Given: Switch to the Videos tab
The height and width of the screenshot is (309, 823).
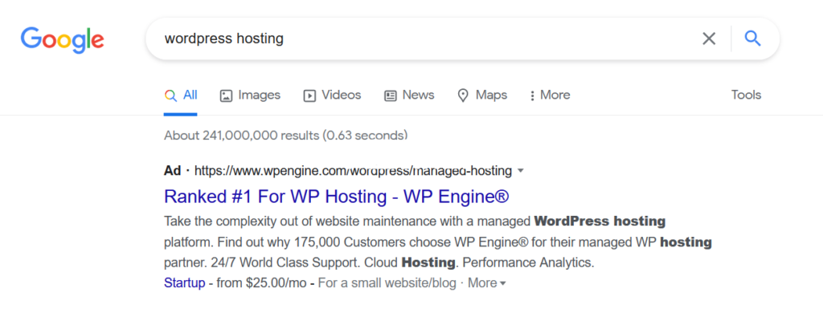Looking at the screenshot, I should pyautogui.click(x=332, y=96).
